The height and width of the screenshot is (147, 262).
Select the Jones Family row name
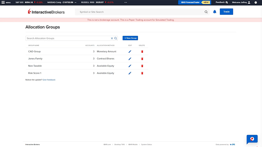pos(35,59)
